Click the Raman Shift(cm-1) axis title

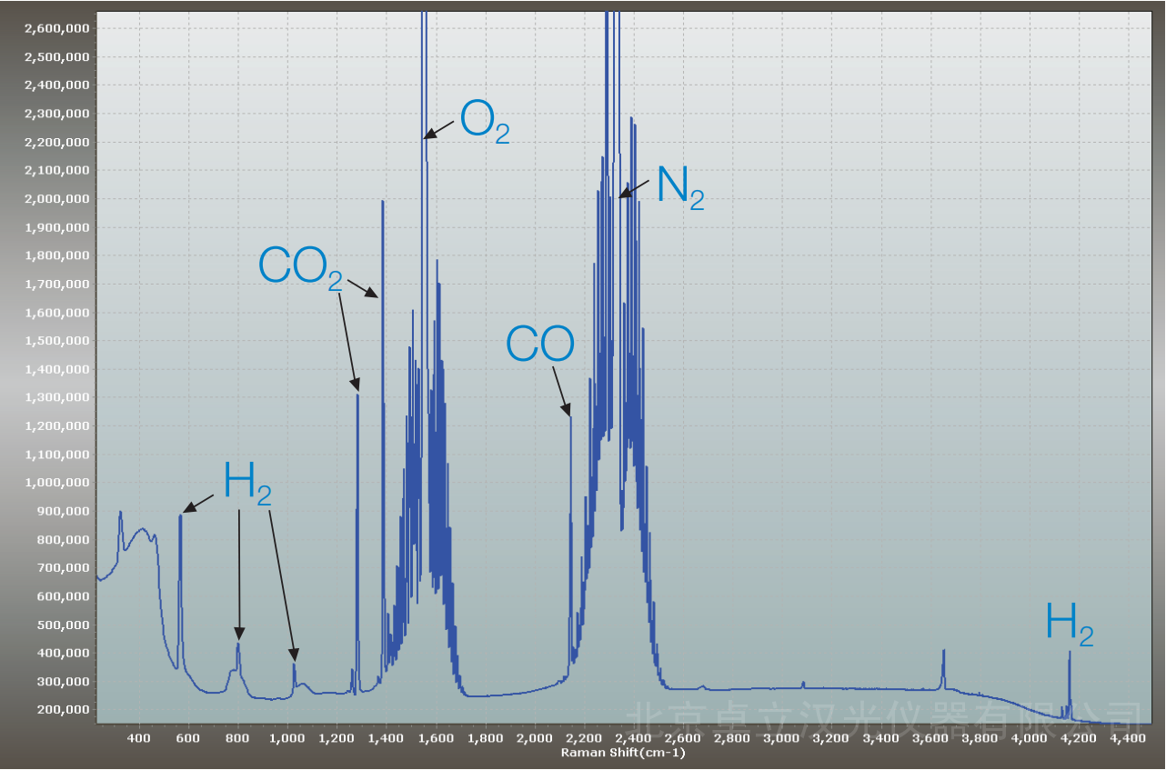[x=622, y=753]
